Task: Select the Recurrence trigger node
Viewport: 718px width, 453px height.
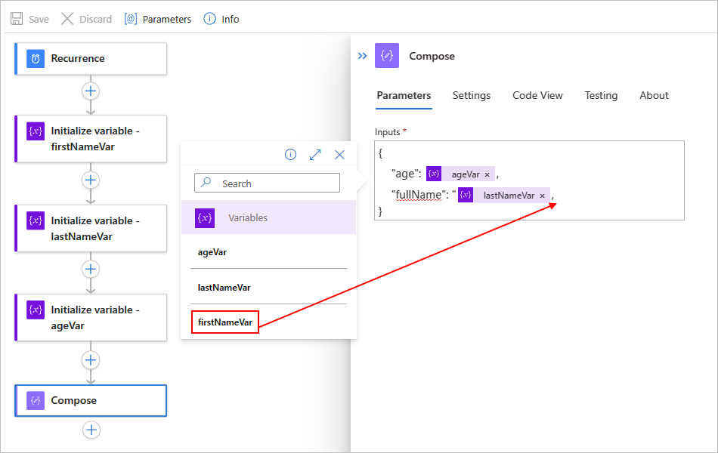Action: click(x=91, y=59)
